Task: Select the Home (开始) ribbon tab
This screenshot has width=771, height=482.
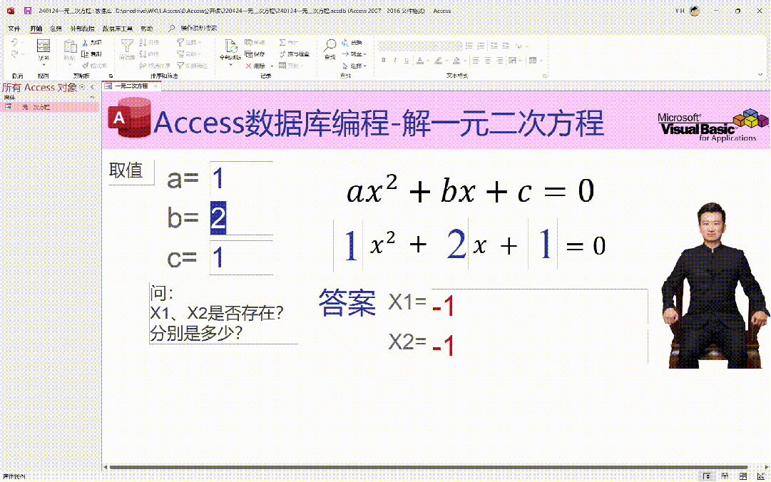Action: click(36, 29)
